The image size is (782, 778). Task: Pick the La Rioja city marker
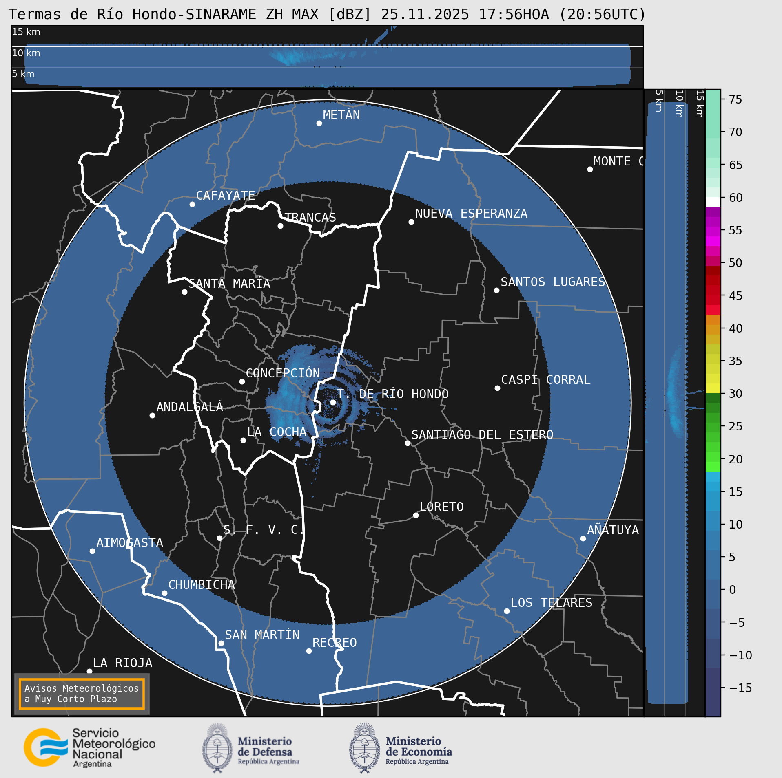(x=89, y=671)
